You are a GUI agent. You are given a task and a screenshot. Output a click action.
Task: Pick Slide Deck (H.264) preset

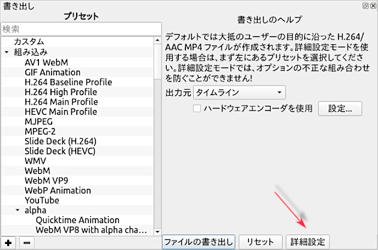point(61,141)
